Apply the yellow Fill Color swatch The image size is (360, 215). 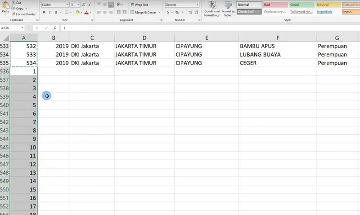click(x=78, y=13)
